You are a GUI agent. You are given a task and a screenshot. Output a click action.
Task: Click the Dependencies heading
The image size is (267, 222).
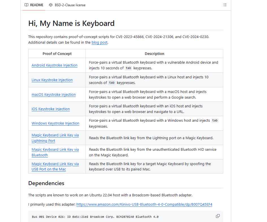click(46, 183)
